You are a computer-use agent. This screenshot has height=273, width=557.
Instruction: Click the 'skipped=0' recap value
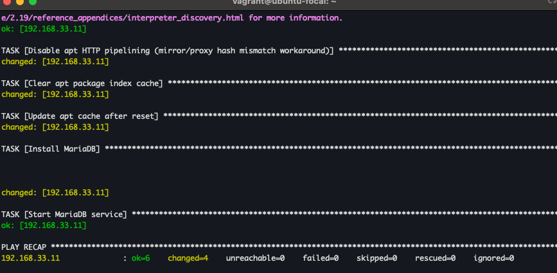[377, 258]
